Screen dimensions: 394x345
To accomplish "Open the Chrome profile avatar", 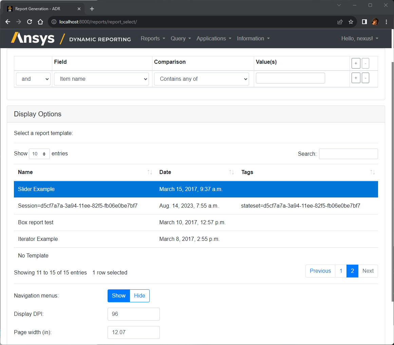I will click(x=375, y=22).
